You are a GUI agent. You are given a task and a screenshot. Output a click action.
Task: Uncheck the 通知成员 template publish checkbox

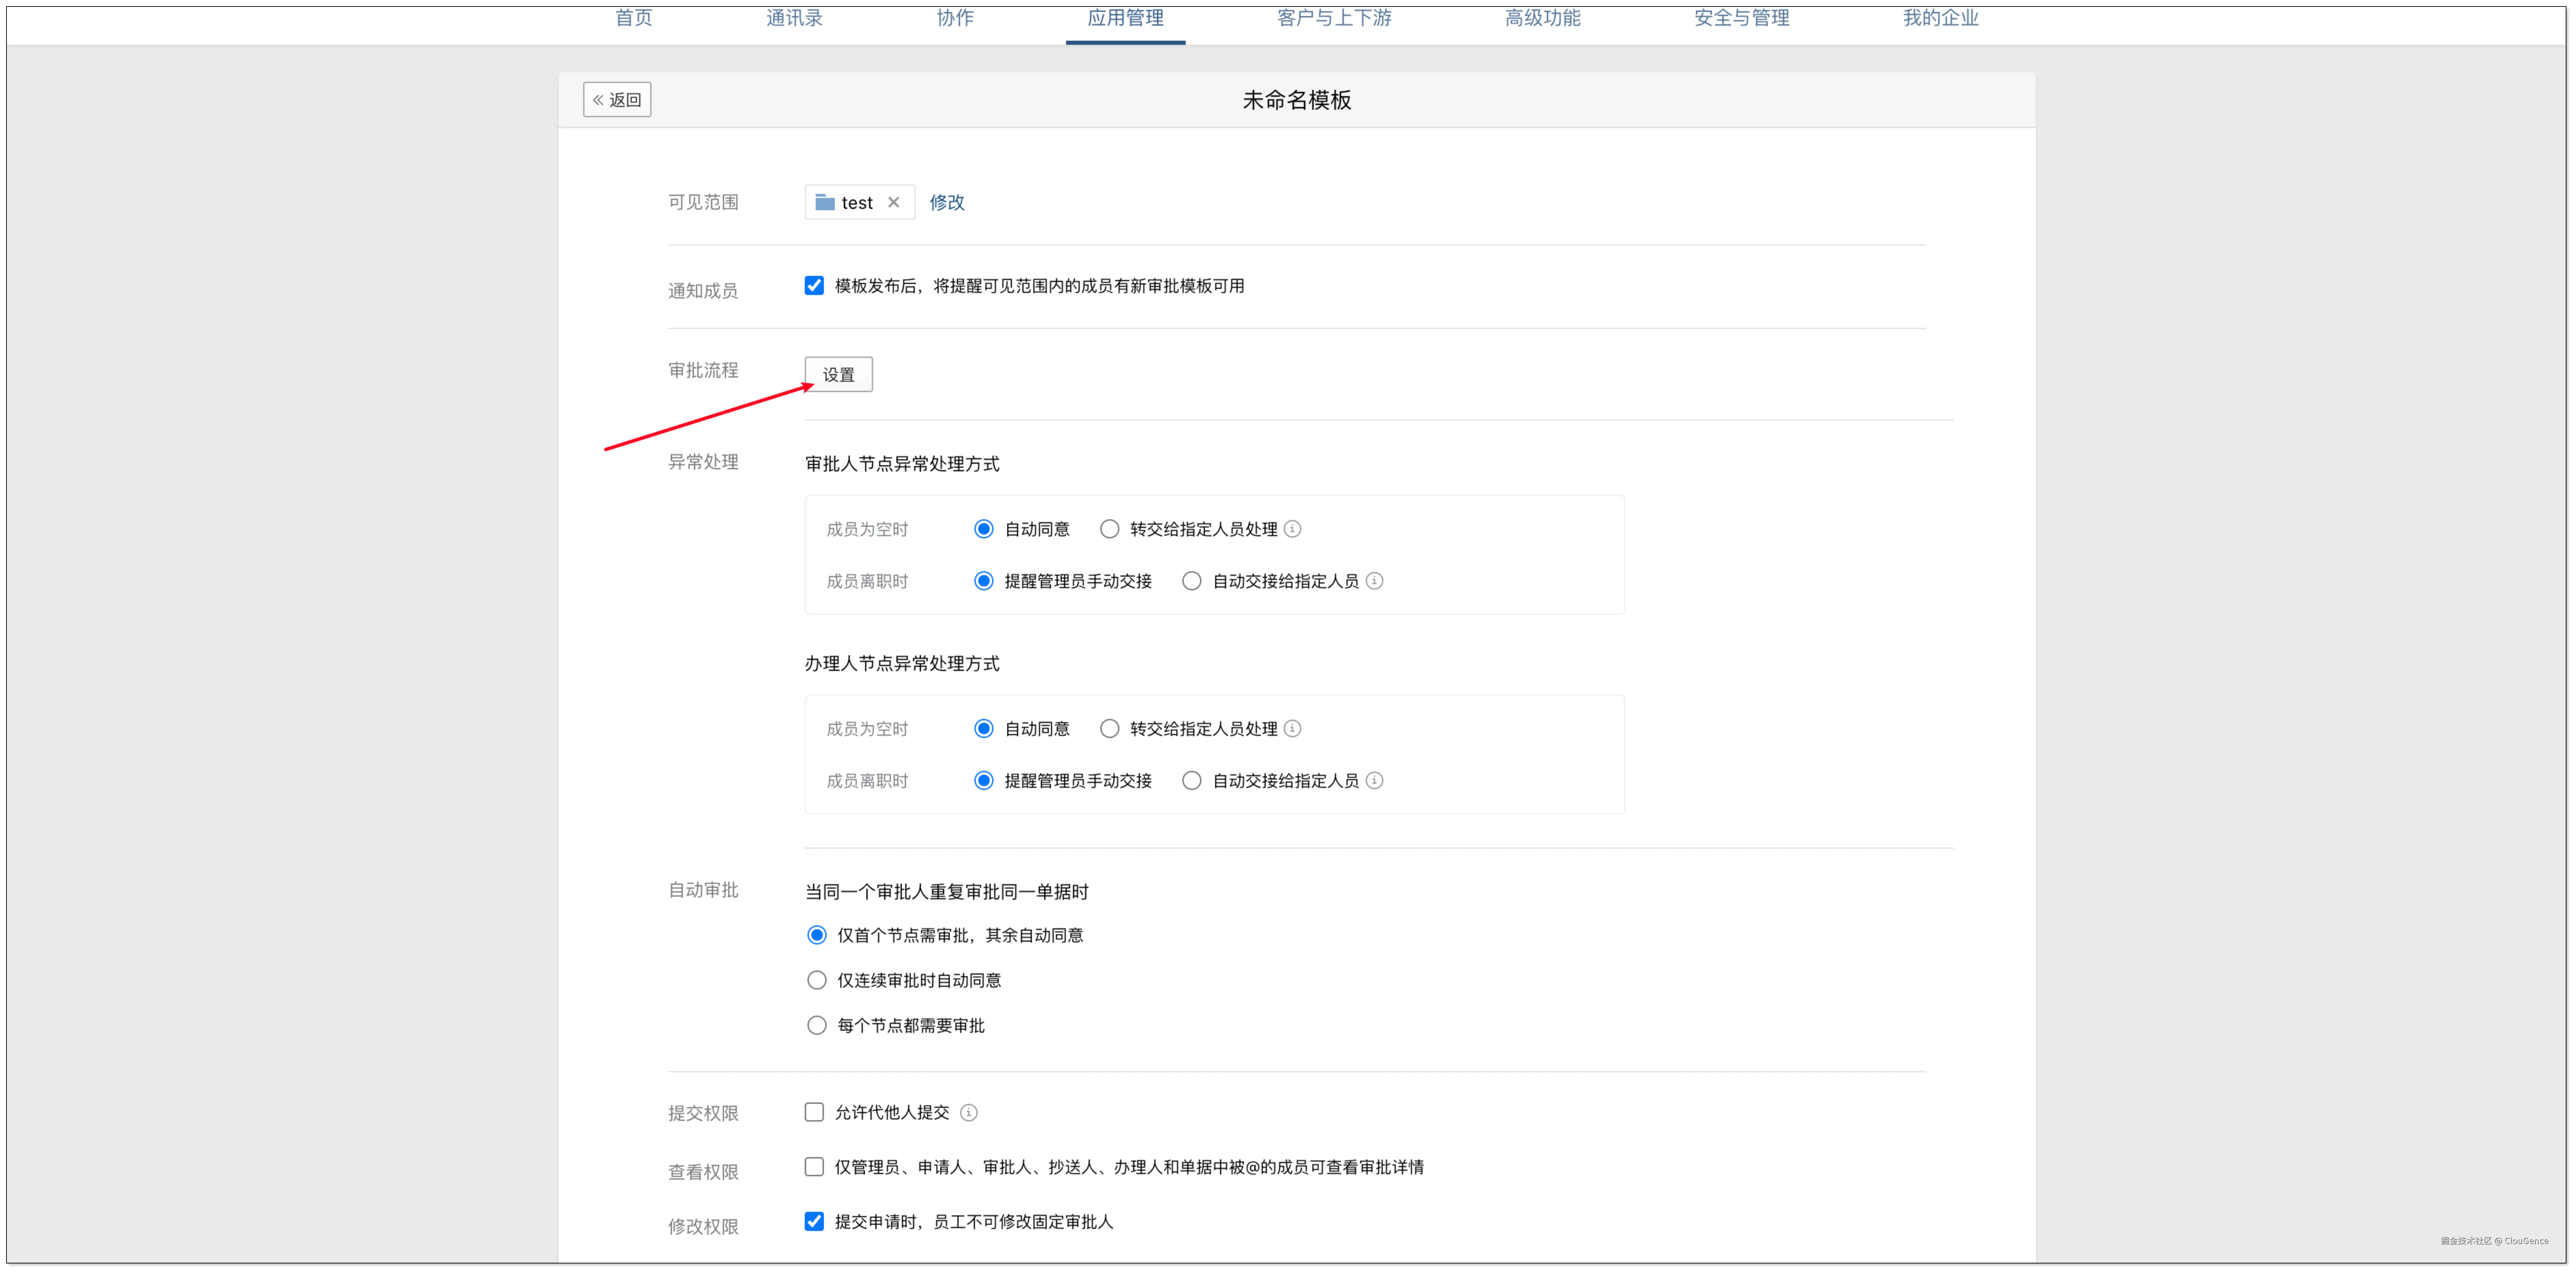(x=814, y=286)
